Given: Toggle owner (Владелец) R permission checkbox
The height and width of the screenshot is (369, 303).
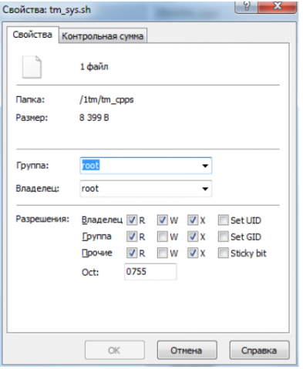Looking at the screenshot, I should tap(132, 220).
